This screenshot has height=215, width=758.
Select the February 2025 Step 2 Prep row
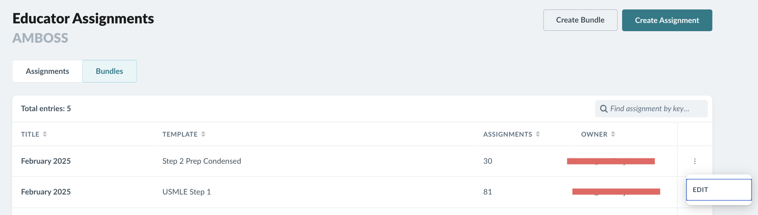pos(345,161)
